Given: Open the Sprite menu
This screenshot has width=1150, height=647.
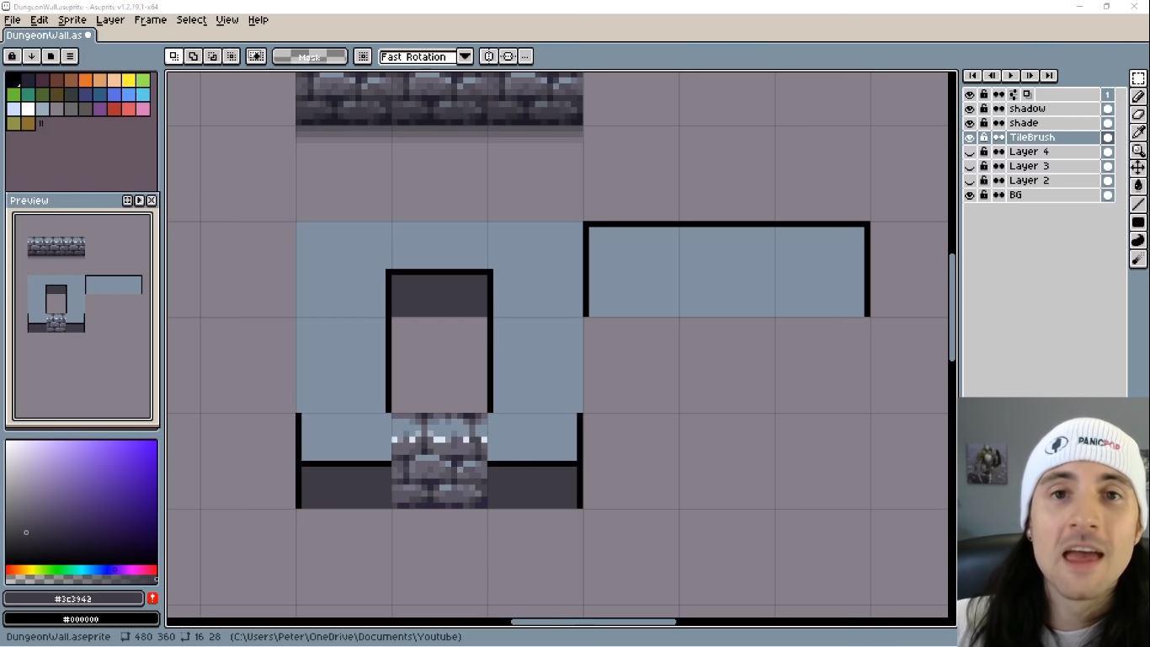Looking at the screenshot, I should coord(72,19).
